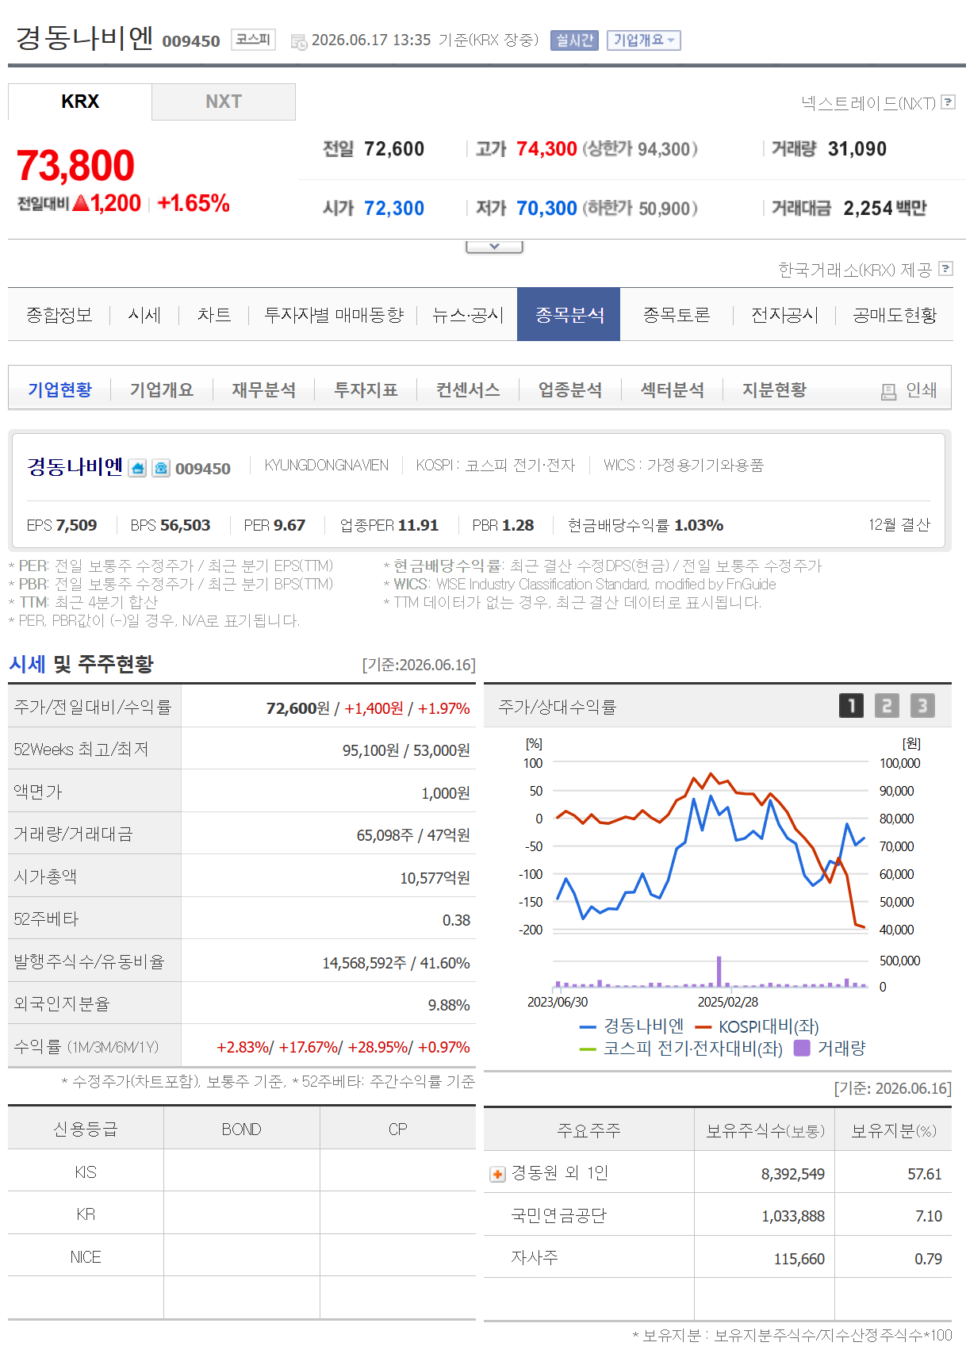Click the 52주베타 value 0.38

pos(456,920)
